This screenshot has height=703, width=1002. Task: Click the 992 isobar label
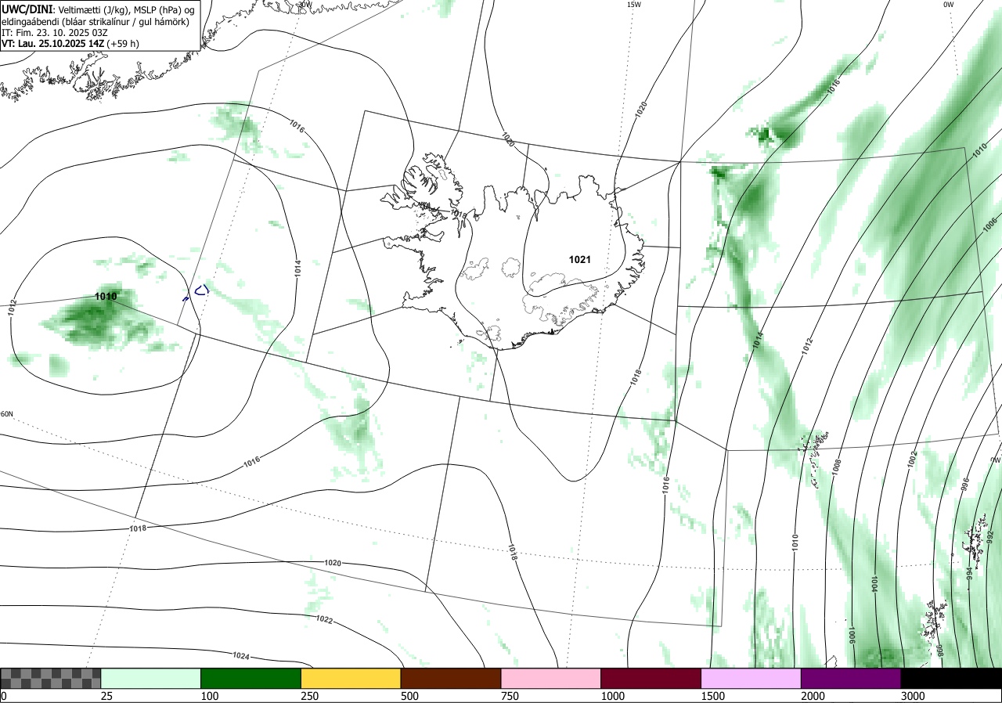[x=990, y=537]
